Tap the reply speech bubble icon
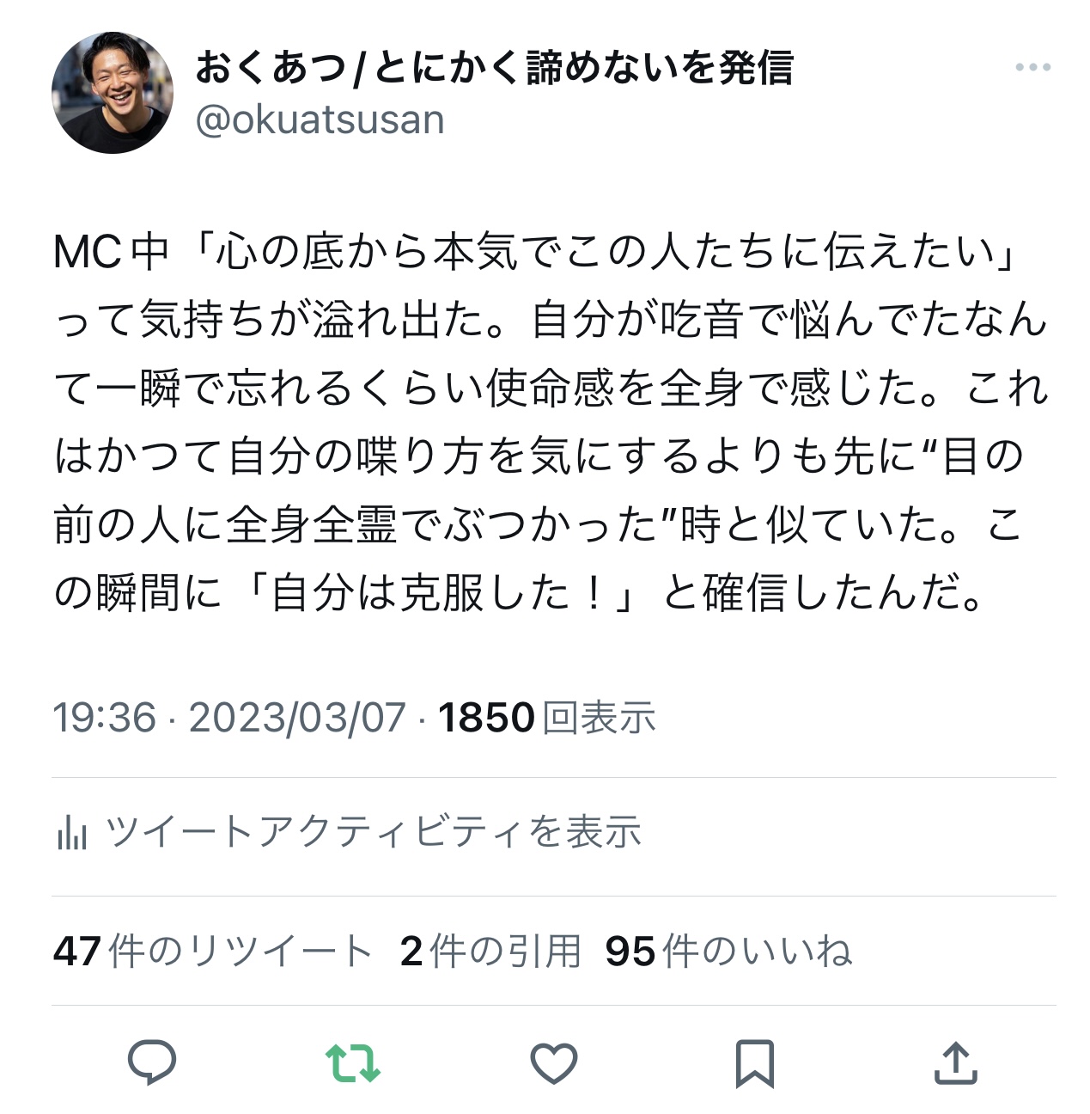The height and width of the screenshot is (1114, 1090). 152,1062
